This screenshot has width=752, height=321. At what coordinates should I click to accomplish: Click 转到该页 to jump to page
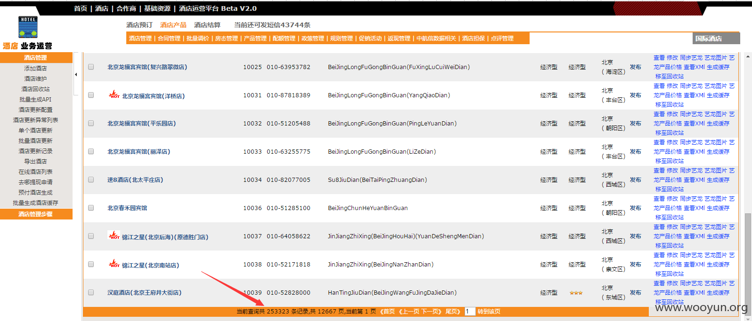pos(489,312)
